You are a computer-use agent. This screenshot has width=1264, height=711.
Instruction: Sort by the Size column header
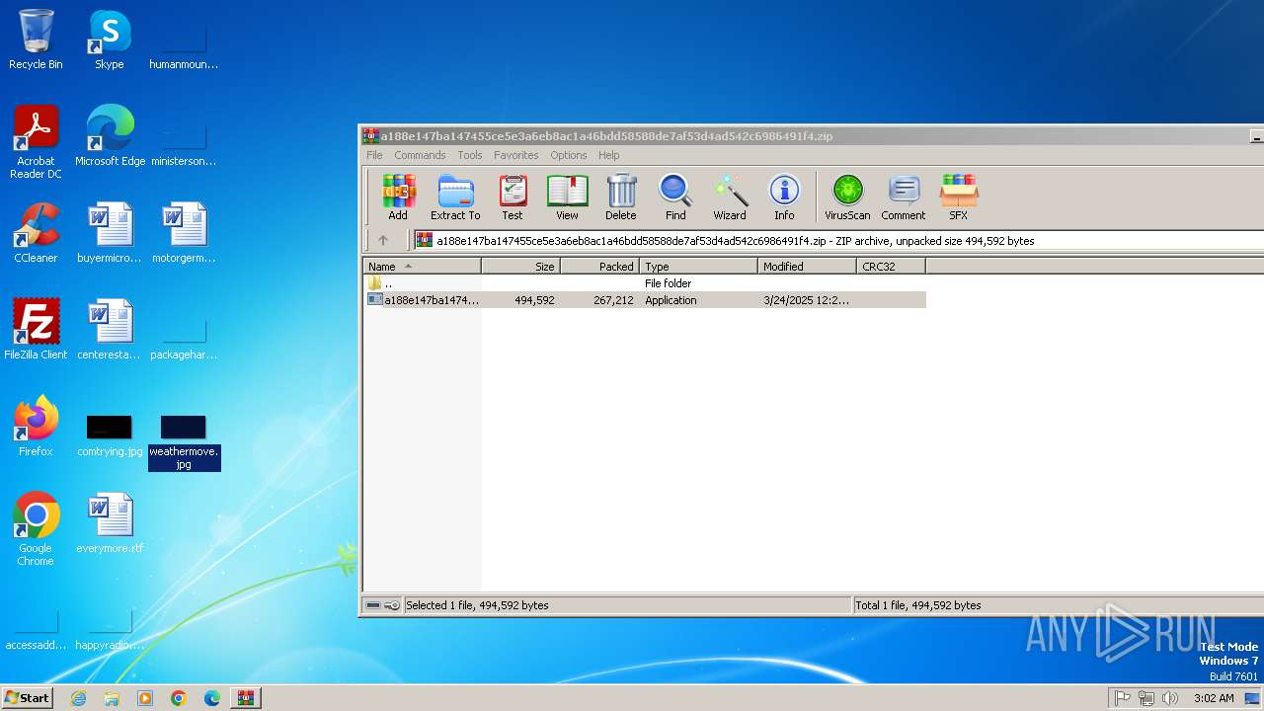pos(521,267)
